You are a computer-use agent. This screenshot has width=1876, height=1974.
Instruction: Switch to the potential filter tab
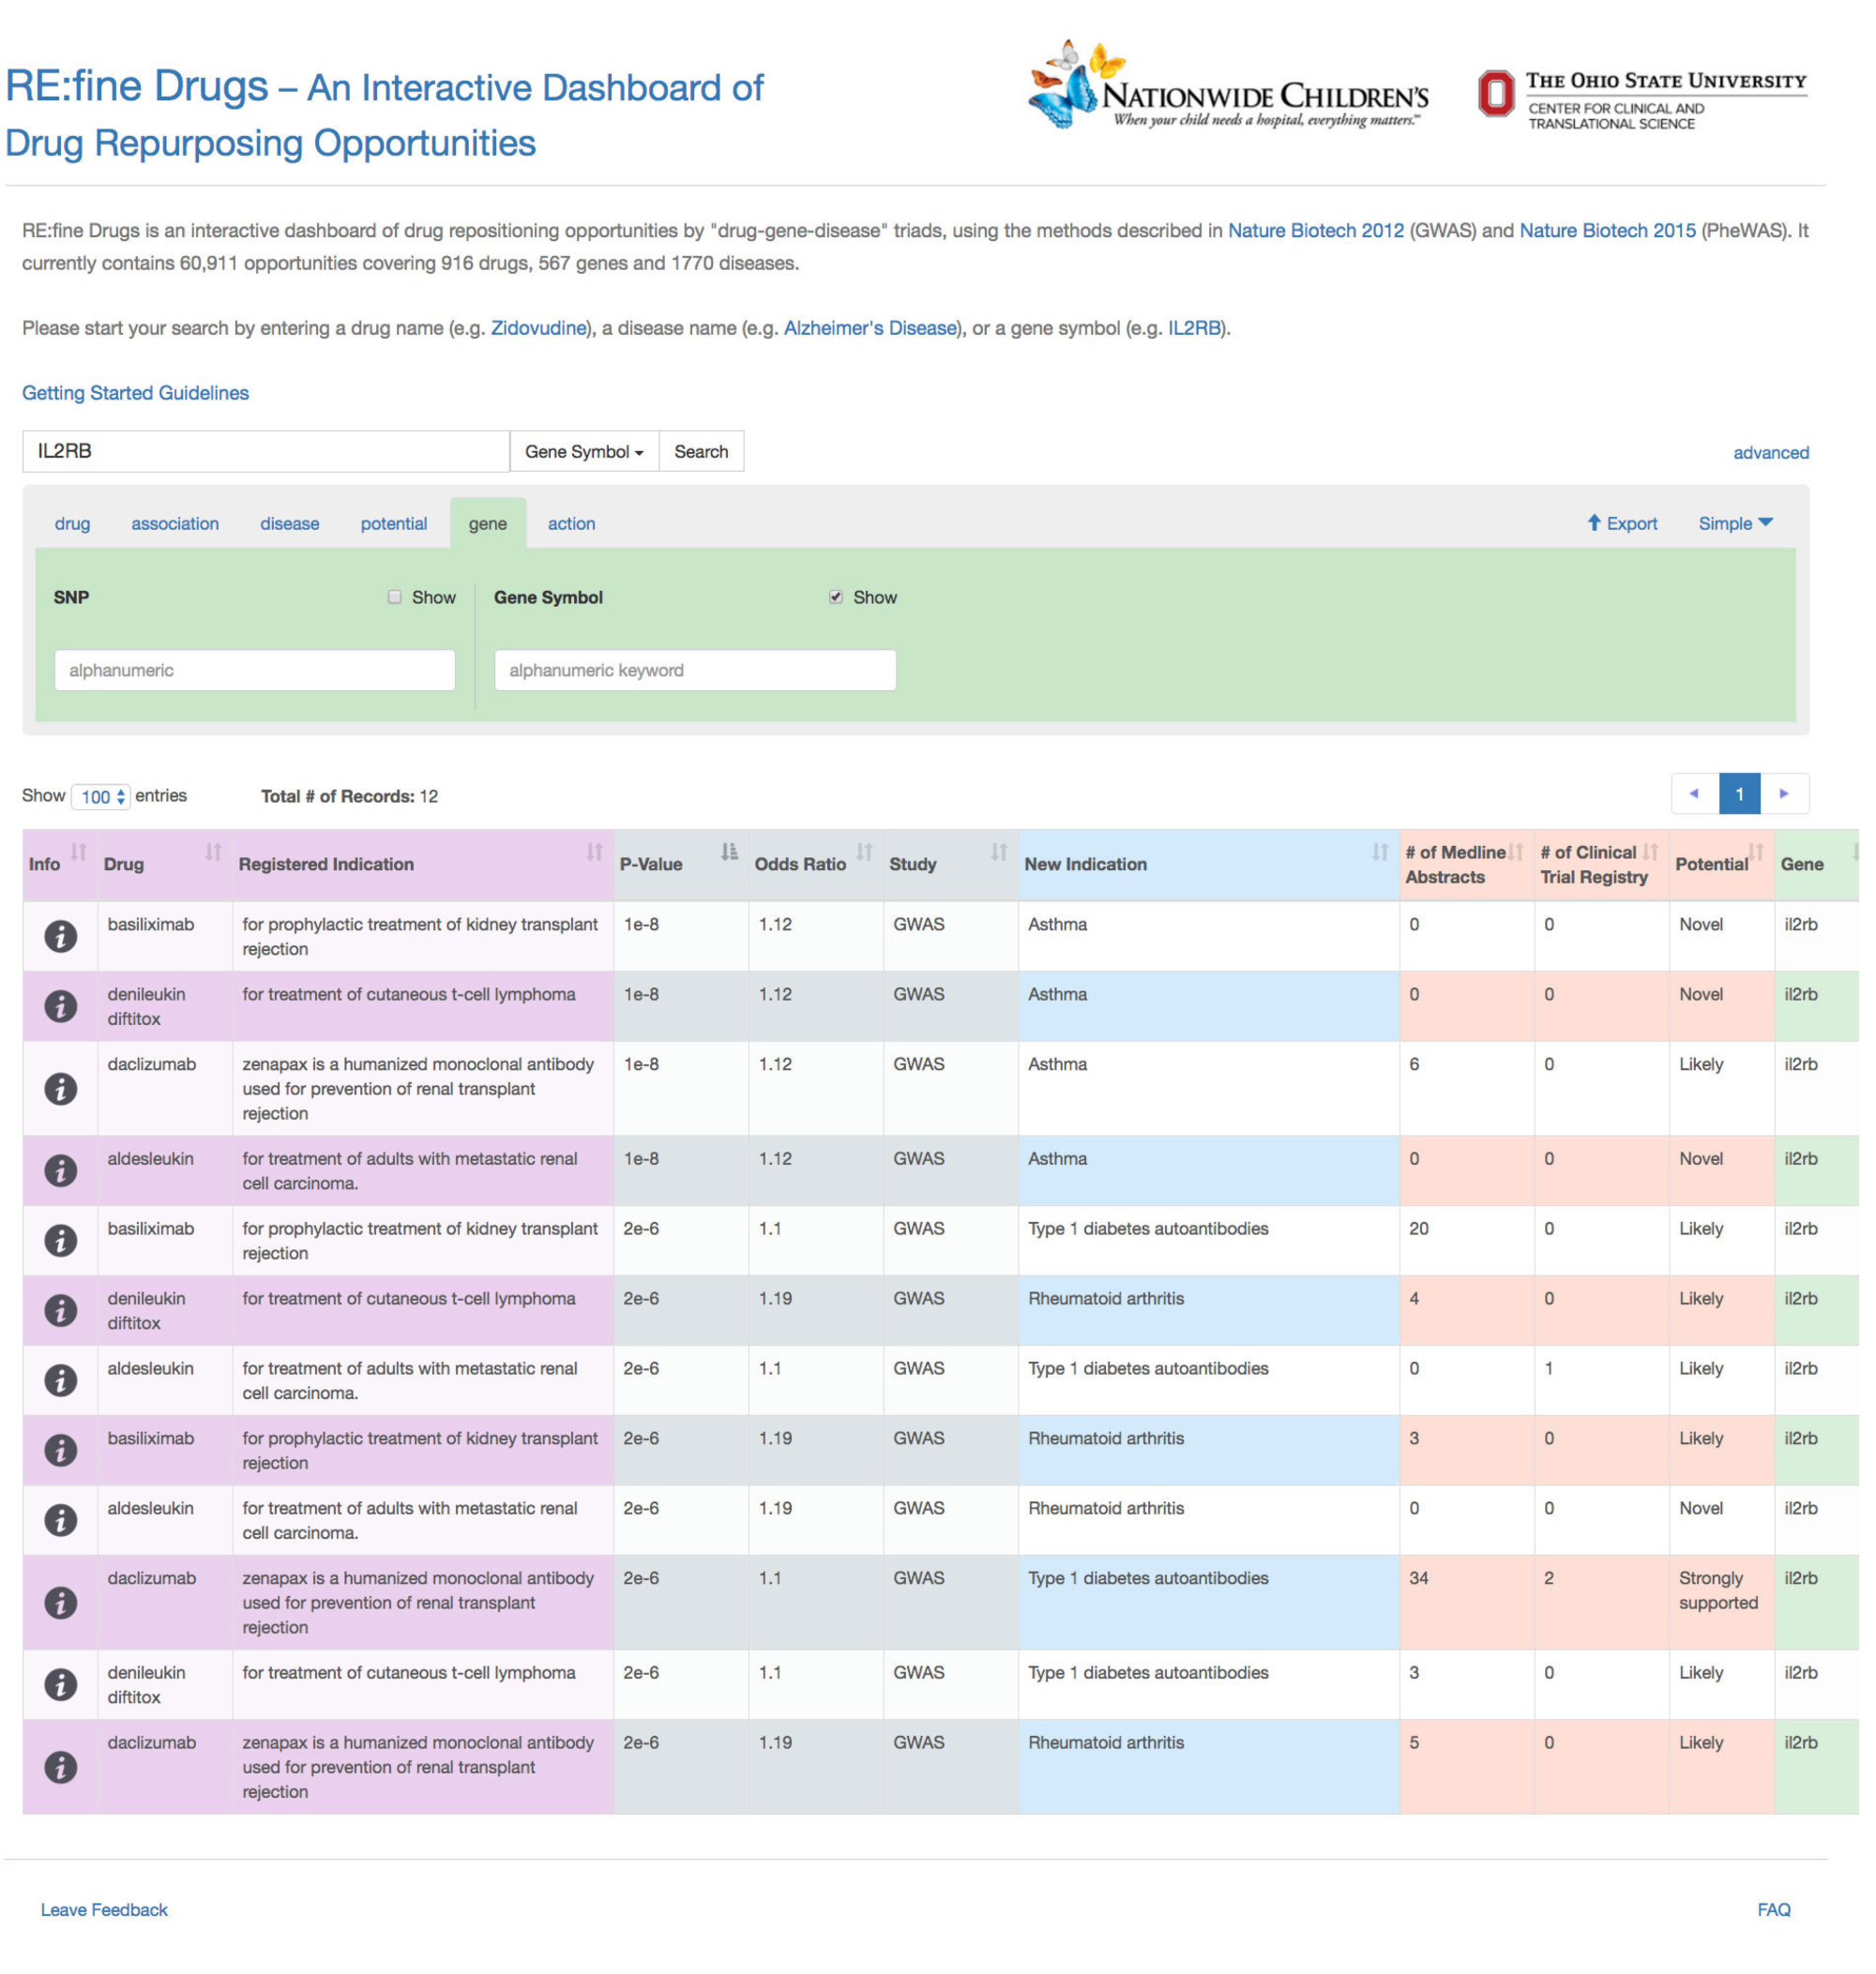point(393,523)
